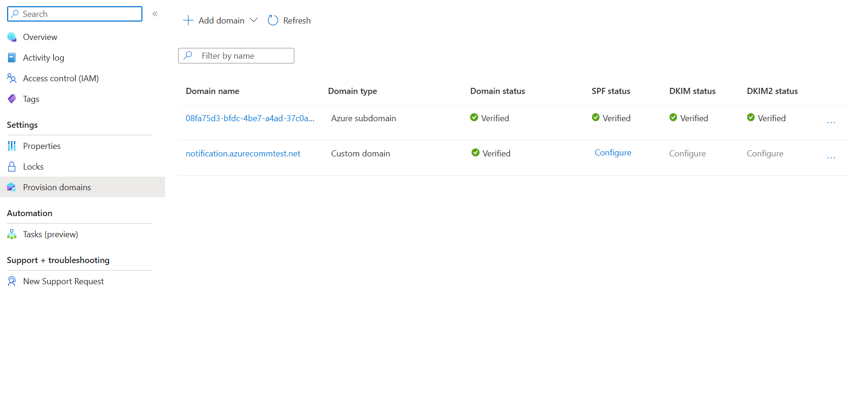Click the Overview globe icon
Screen dimensions: 859x404
click(12, 37)
